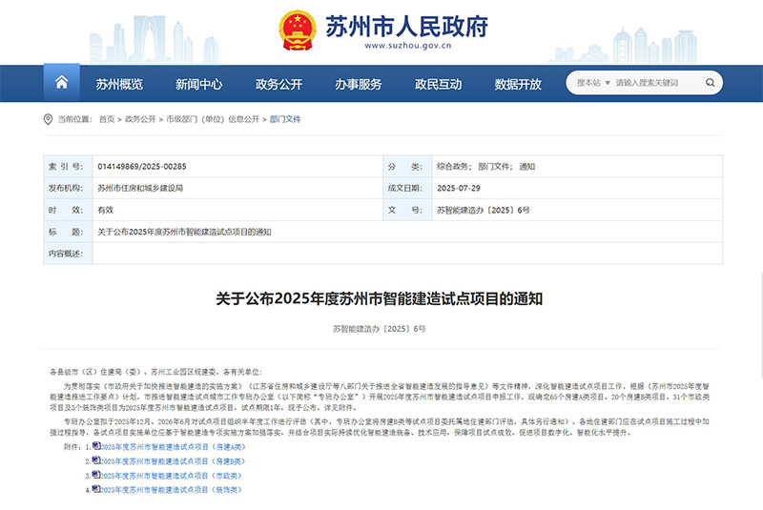
Task: Click the date 2025-07-29
Action: (x=459, y=188)
